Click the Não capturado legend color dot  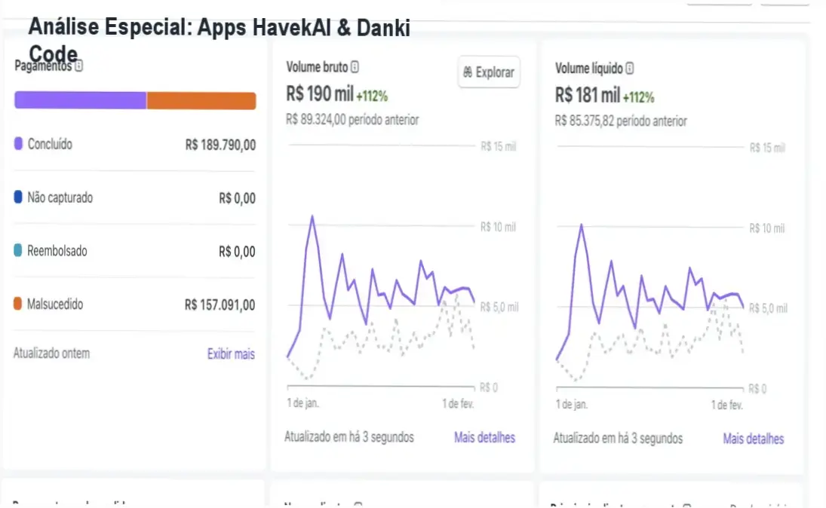18,197
